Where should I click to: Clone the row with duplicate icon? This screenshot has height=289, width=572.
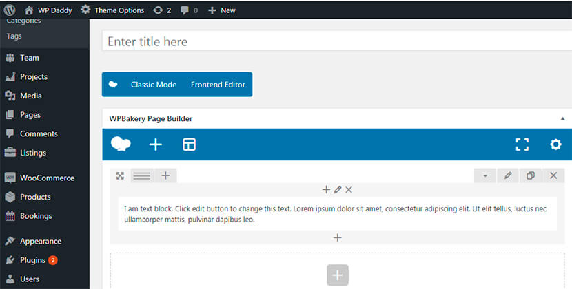pos(531,175)
